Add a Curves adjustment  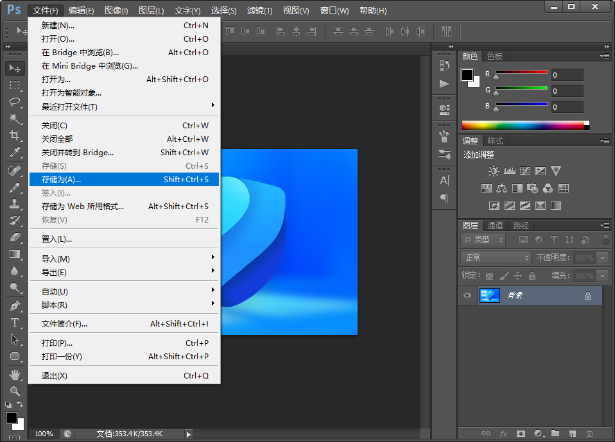pyautogui.click(x=524, y=171)
